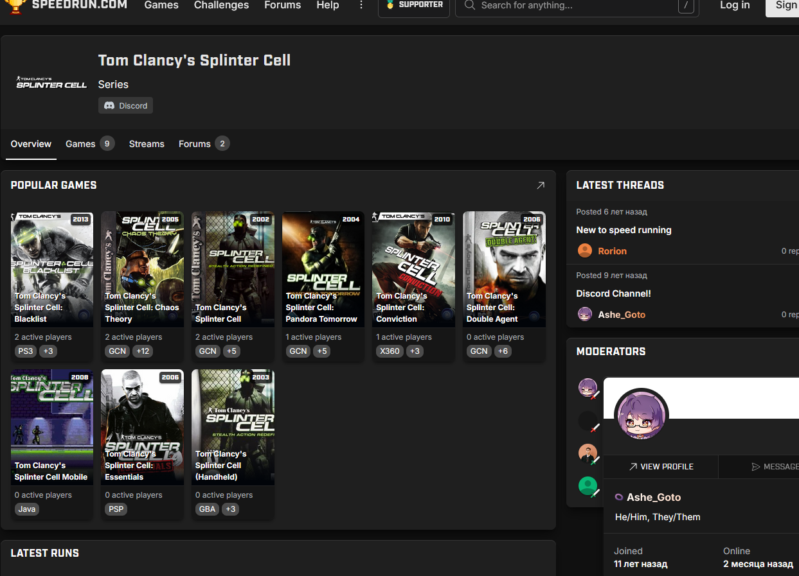Viewport: 799px width, 576px height.
Task: Expand the +3 platforms tag under Conviction
Action: 415,351
